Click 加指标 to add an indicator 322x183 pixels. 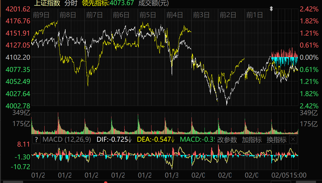pyautogui.click(x=252, y=140)
